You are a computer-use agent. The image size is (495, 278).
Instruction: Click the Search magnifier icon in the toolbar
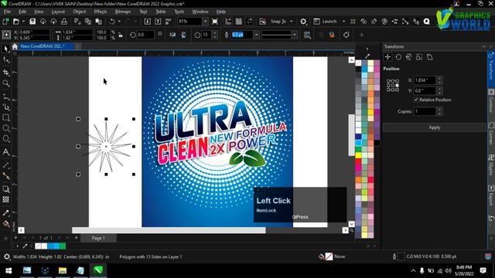[x=427, y=21]
